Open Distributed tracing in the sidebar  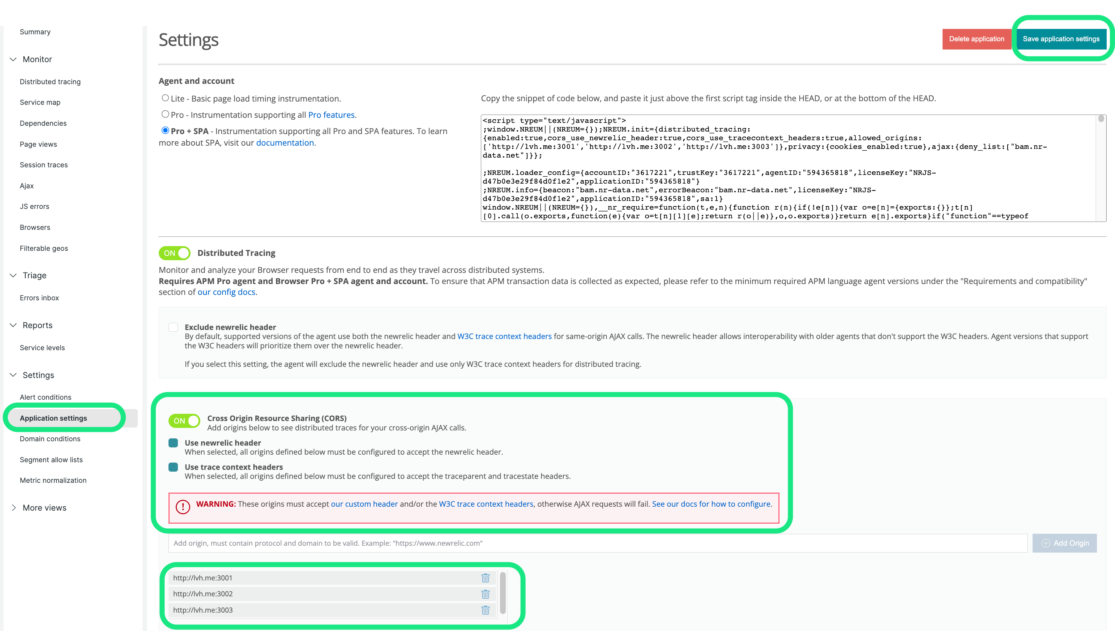click(x=50, y=81)
